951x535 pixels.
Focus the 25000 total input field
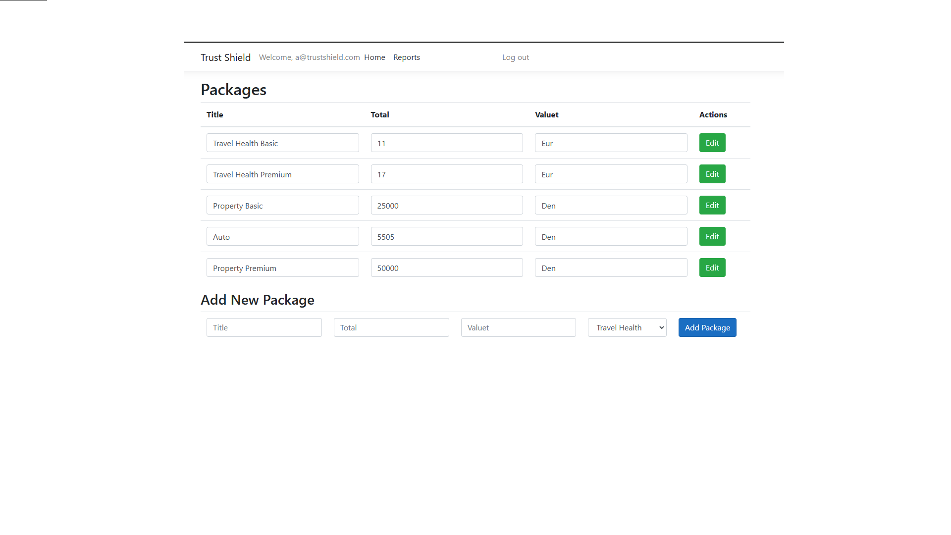click(x=446, y=205)
